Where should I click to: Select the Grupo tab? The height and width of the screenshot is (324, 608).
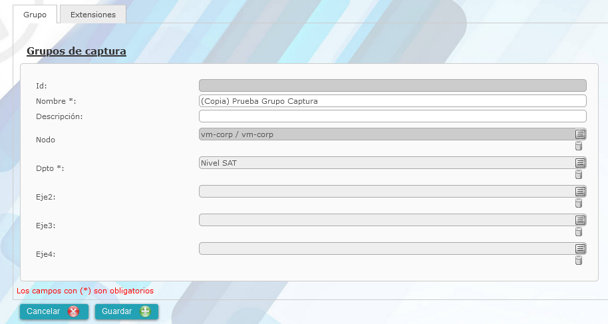click(35, 15)
